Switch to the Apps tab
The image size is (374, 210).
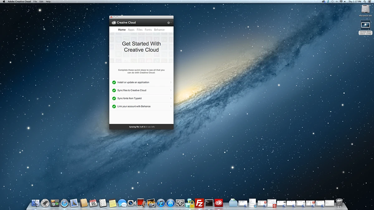[x=131, y=30]
